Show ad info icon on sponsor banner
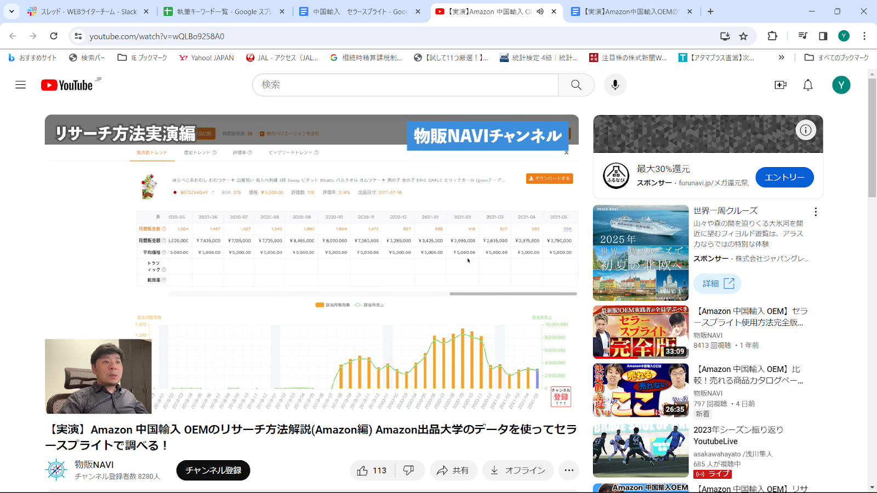The height and width of the screenshot is (493, 877). coord(806,130)
